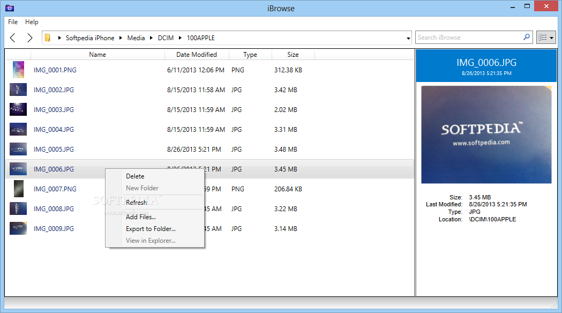The width and height of the screenshot is (562, 313).
Task: Sort by Type column header
Action: point(250,55)
